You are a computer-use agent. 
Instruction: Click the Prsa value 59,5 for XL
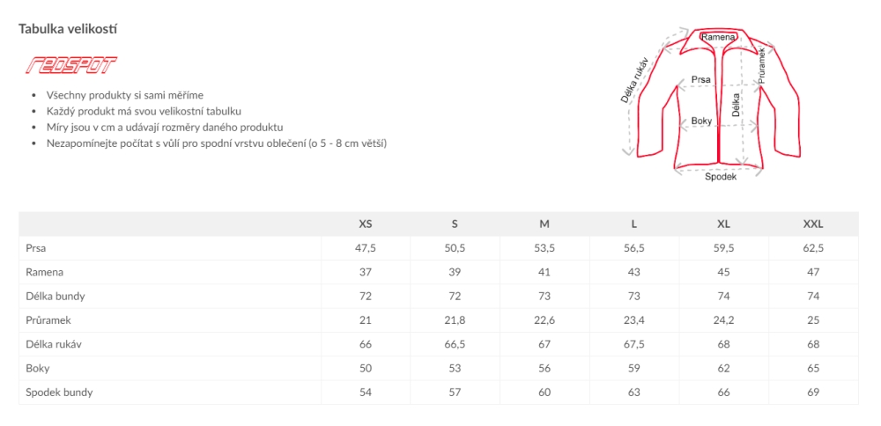coord(723,248)
